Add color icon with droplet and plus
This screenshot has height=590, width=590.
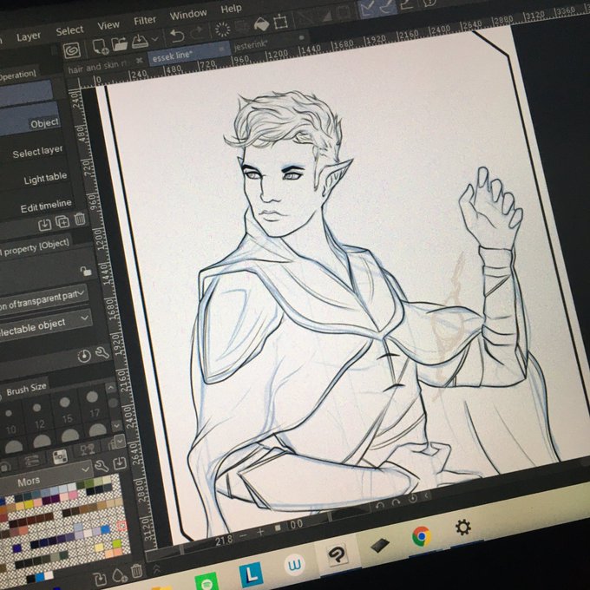point(119,575)
